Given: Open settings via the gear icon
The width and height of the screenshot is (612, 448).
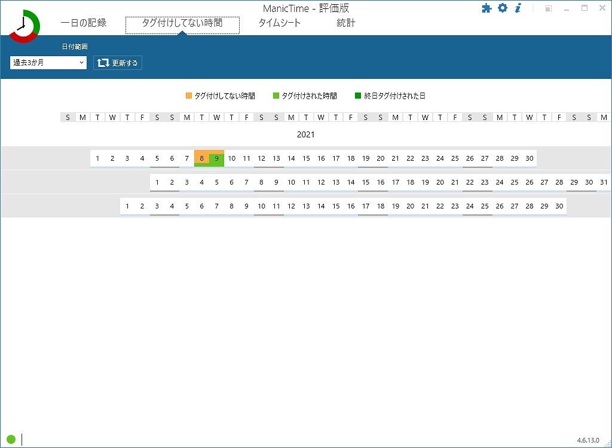Looking at the screenshot, I should pyautogui.click(x=503, y=8).
